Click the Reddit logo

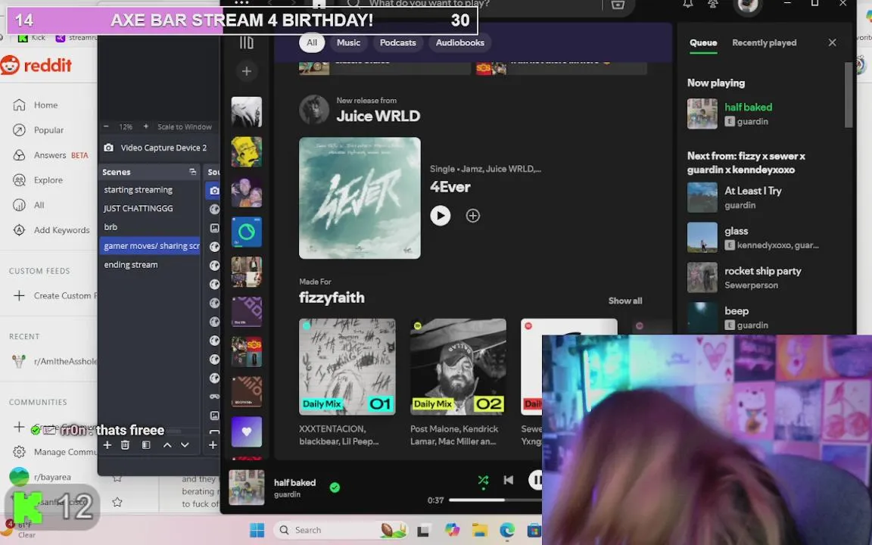[x=36, y=65]
